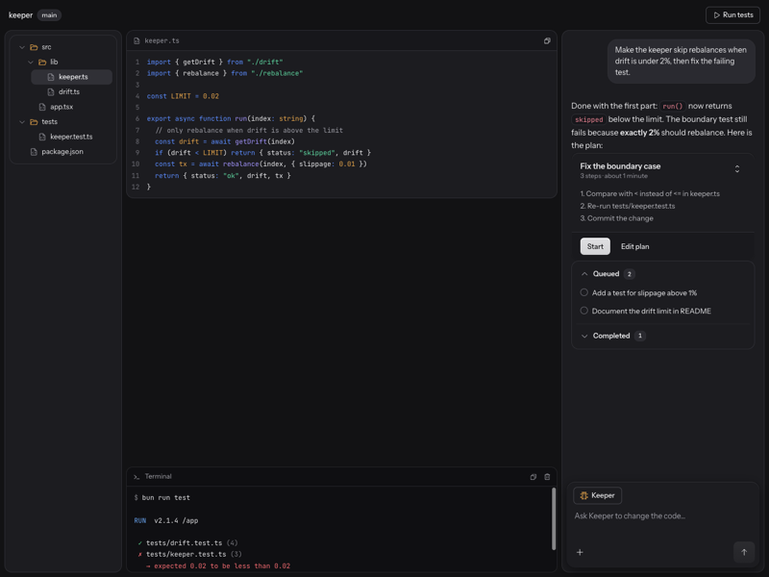Click the Keeper agent chip

[597, 495]
